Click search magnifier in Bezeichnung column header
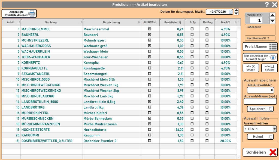Viewport: 279px width, 160px height. tap(139, 22)
